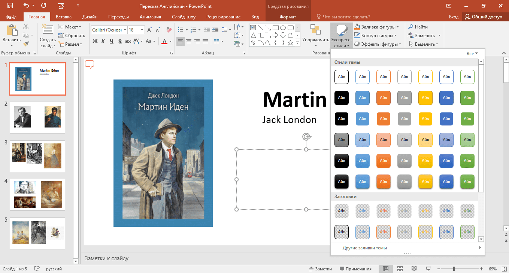Click the Redo arrow in quick access toolbar
The height and width of the screenshot is (273, 509).
click(44, 6)
